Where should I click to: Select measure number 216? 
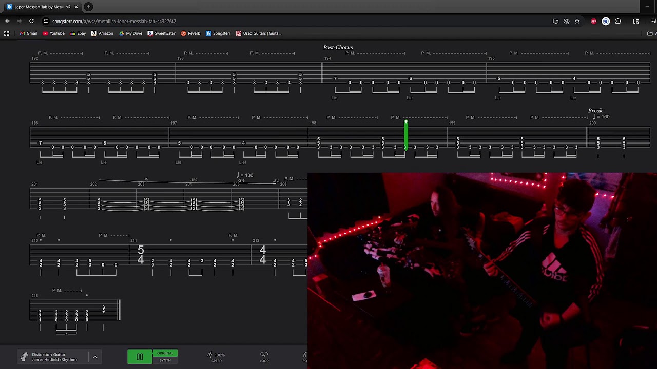(x=34, y=296)
